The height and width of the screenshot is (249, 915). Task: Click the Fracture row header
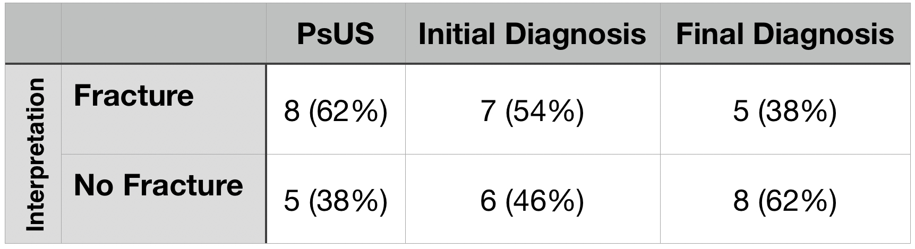164,109
